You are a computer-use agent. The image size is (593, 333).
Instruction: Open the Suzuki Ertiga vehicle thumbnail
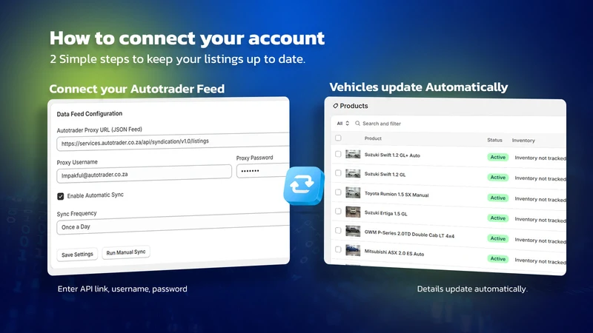coord(353,212)
